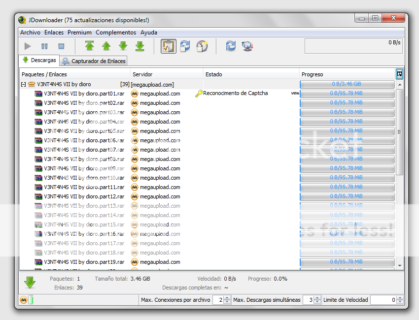Increase Limite de Velocidad with the up arrow
Screen dimensions: 419x320
[x=400, y=298]
